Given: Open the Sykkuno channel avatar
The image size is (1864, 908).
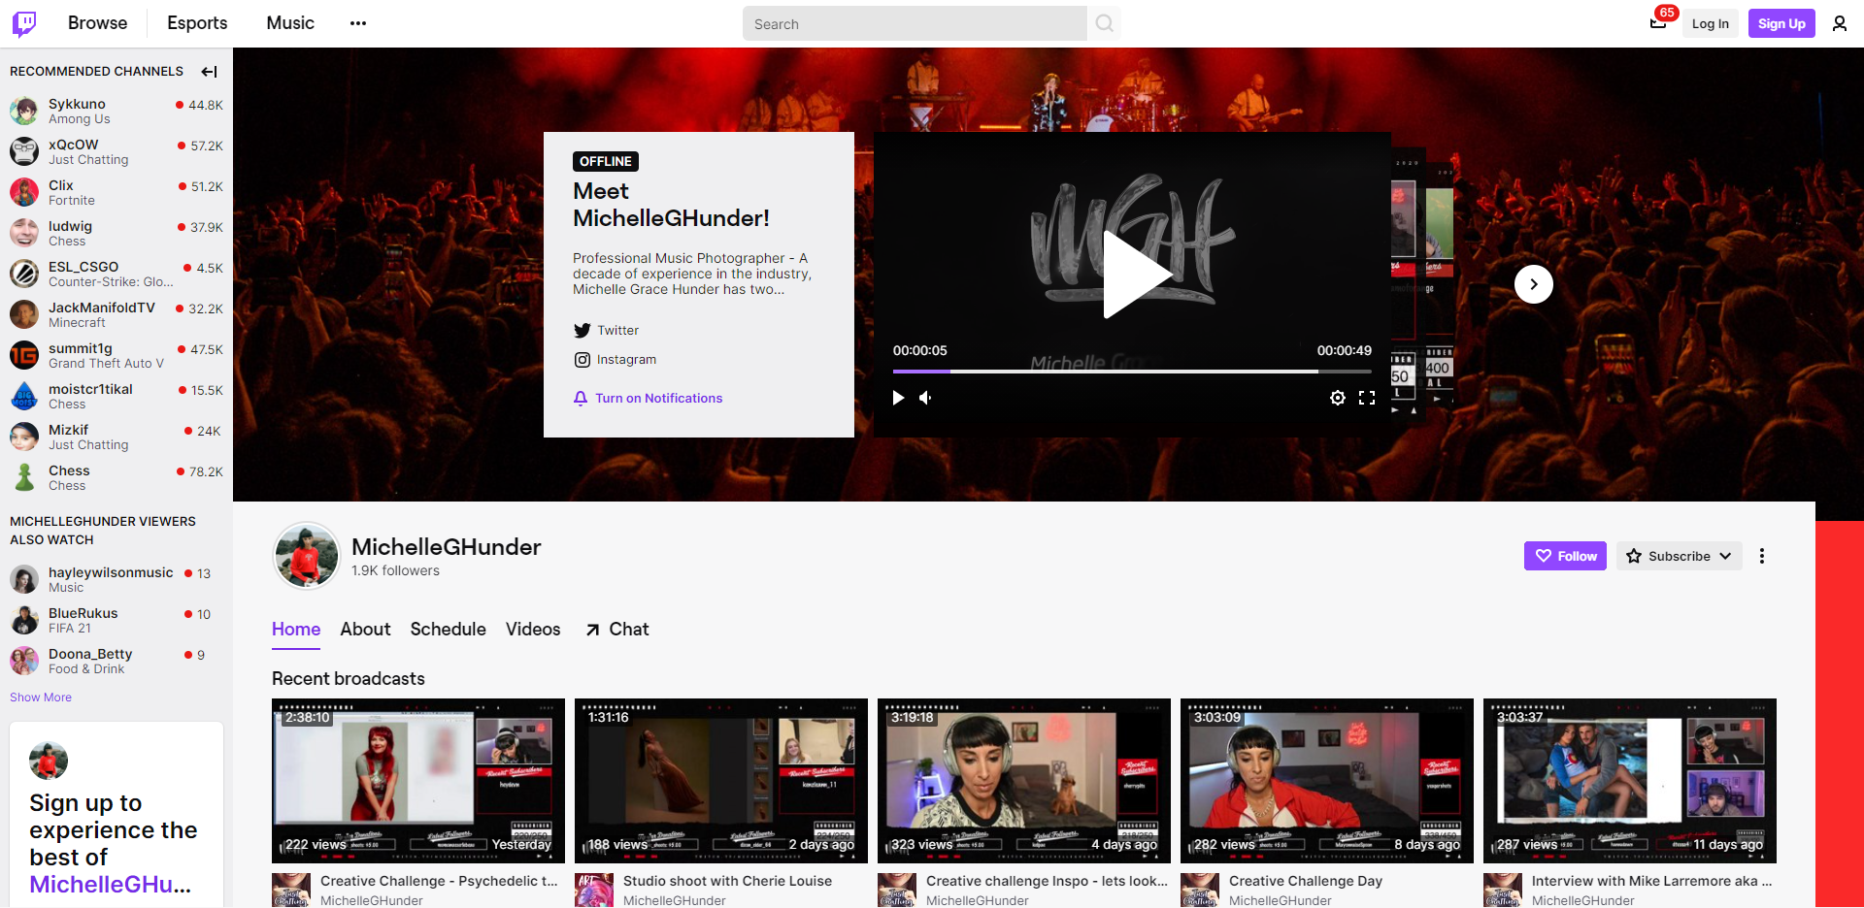Looking at the screenshot, I should 24,111.
